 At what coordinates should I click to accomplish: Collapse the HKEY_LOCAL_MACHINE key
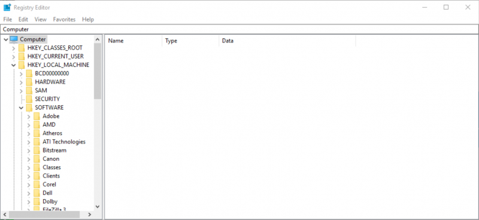(13, 65)
